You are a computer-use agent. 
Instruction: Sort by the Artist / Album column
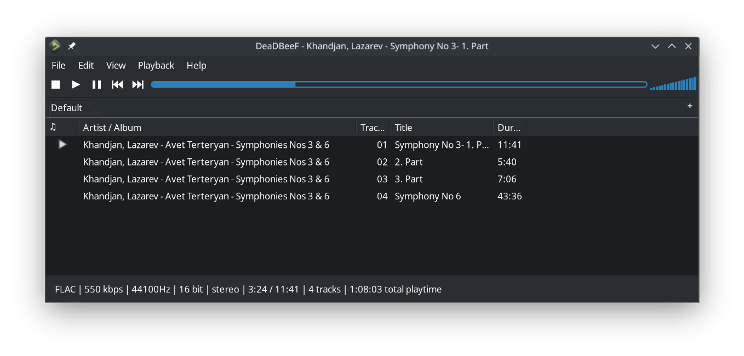[x=219, y=128]
